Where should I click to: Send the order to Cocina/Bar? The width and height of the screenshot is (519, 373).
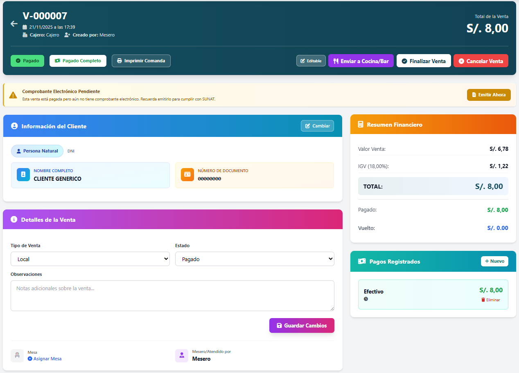(361, 61)
